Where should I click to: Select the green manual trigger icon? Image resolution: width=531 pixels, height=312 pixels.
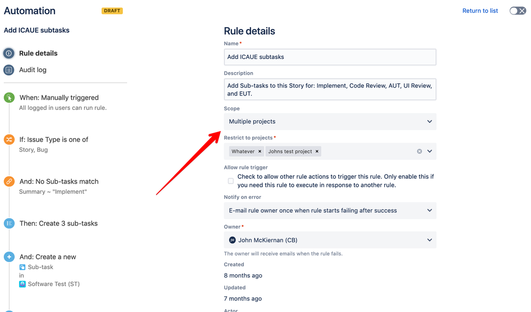[9, 98]
